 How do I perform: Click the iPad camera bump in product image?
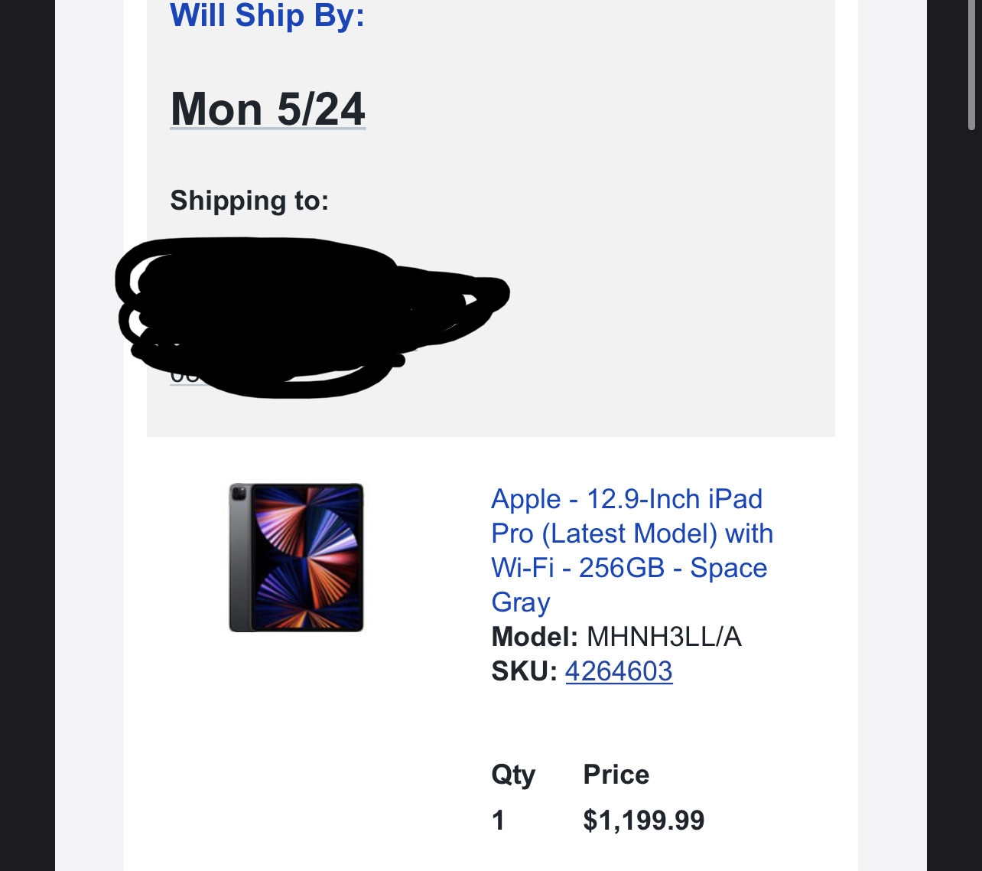point(239,494)
